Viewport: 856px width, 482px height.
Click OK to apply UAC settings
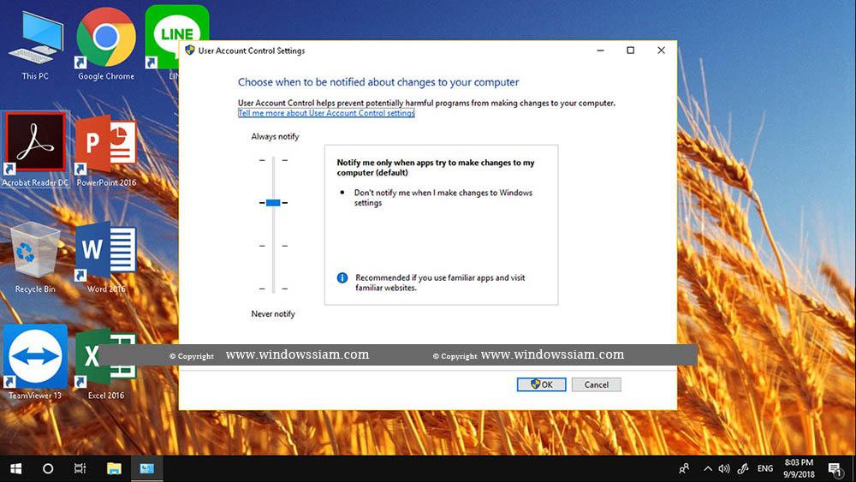pos(541,384)
